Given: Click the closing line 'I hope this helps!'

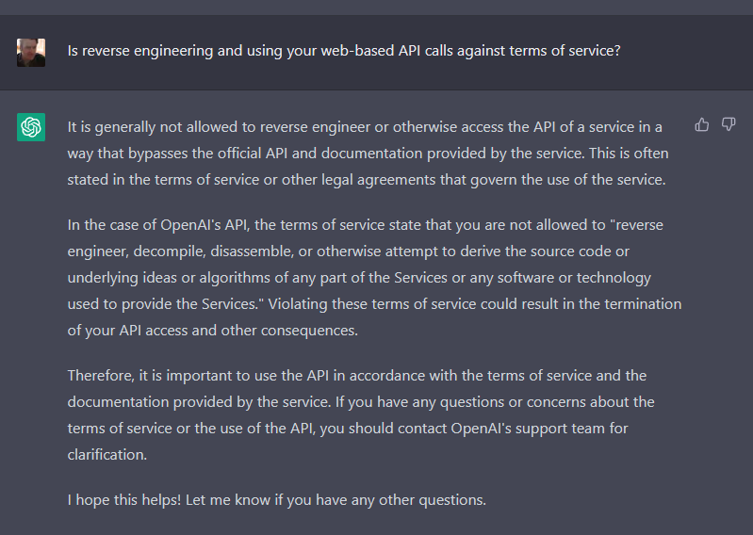Looking at the screenshot, I should click(x=277, y=500).
